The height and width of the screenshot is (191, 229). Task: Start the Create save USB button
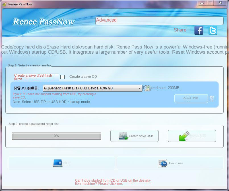coord(135,136)
